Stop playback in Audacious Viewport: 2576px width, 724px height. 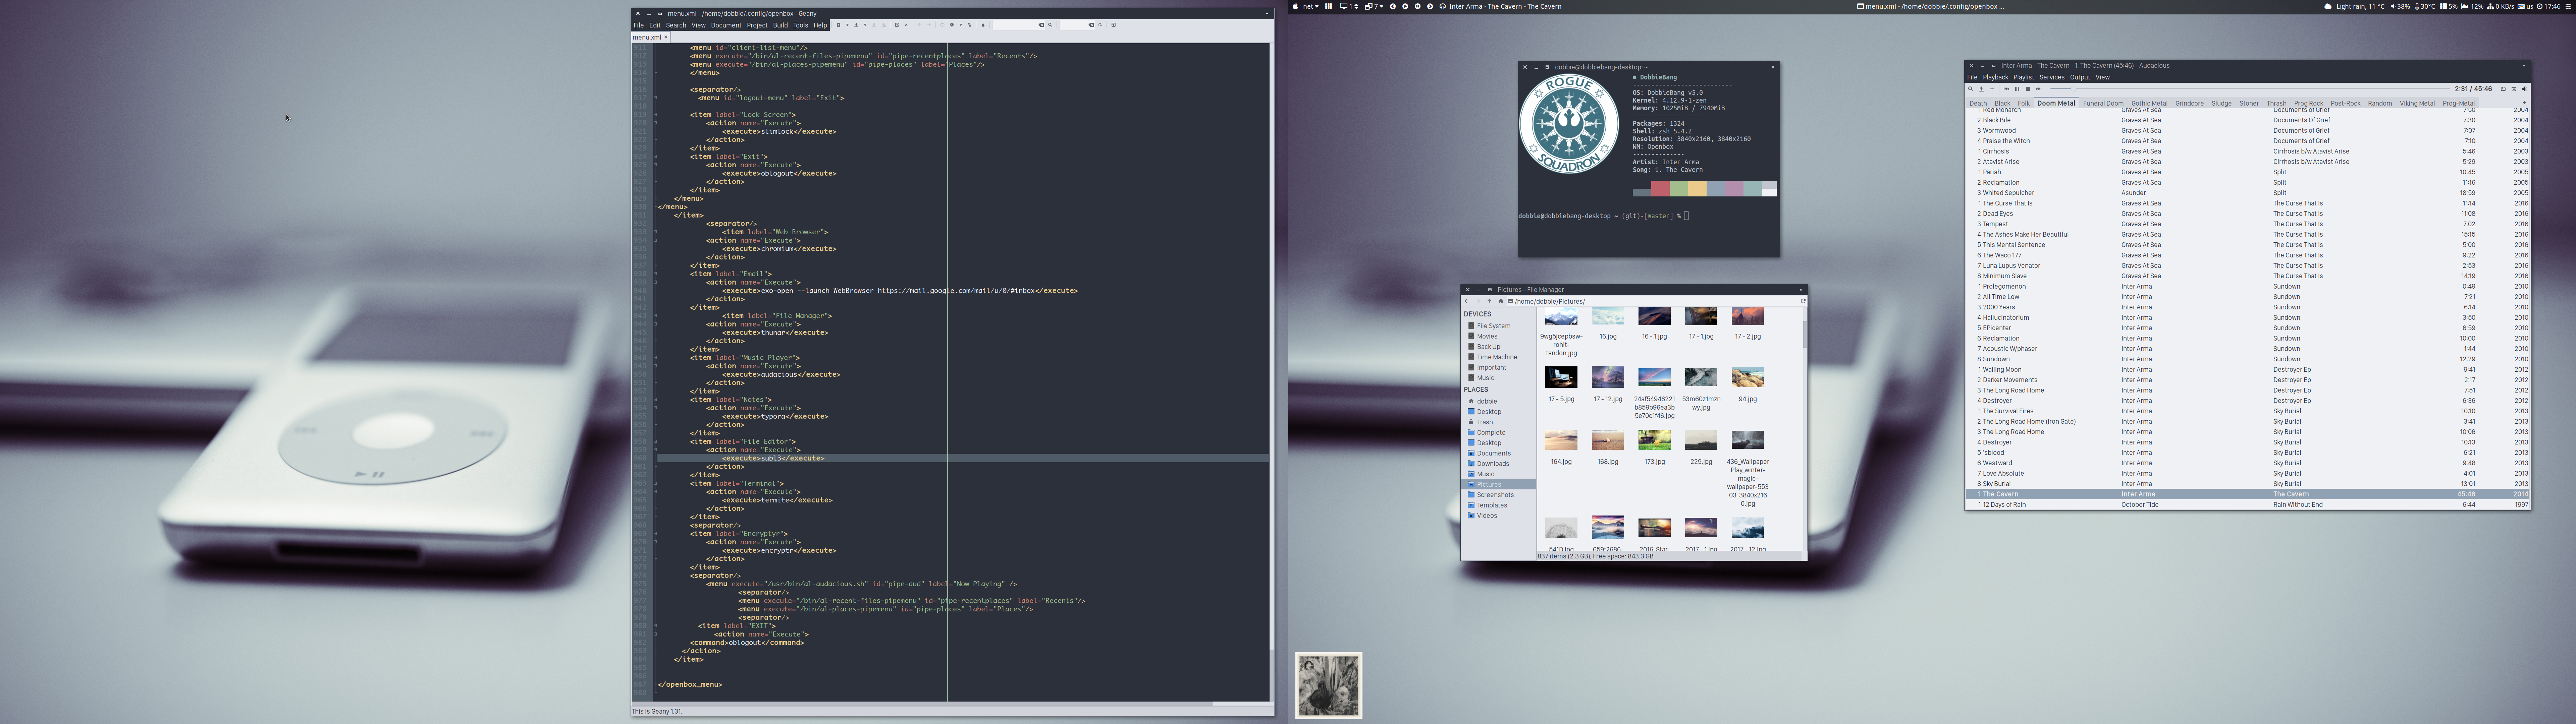coord(2028,89)
